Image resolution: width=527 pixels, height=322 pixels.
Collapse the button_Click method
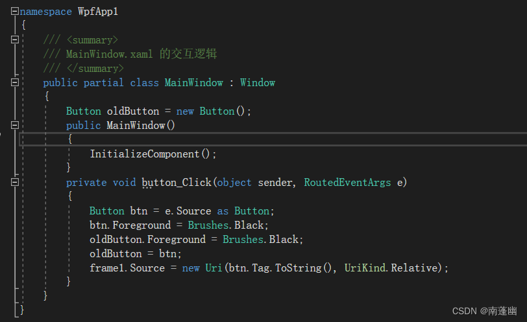tap(15, 183)
